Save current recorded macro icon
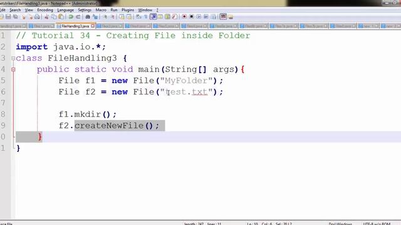Screen dimensions: 401x225 (x=213, y=17)
